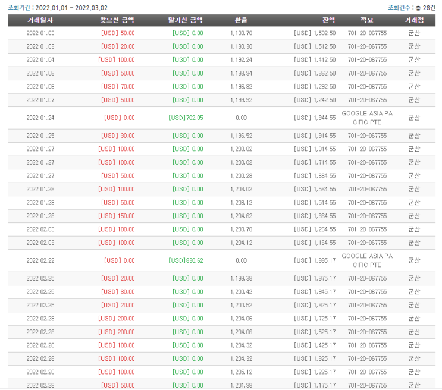Click exchange rate 1,203.02

242,190
